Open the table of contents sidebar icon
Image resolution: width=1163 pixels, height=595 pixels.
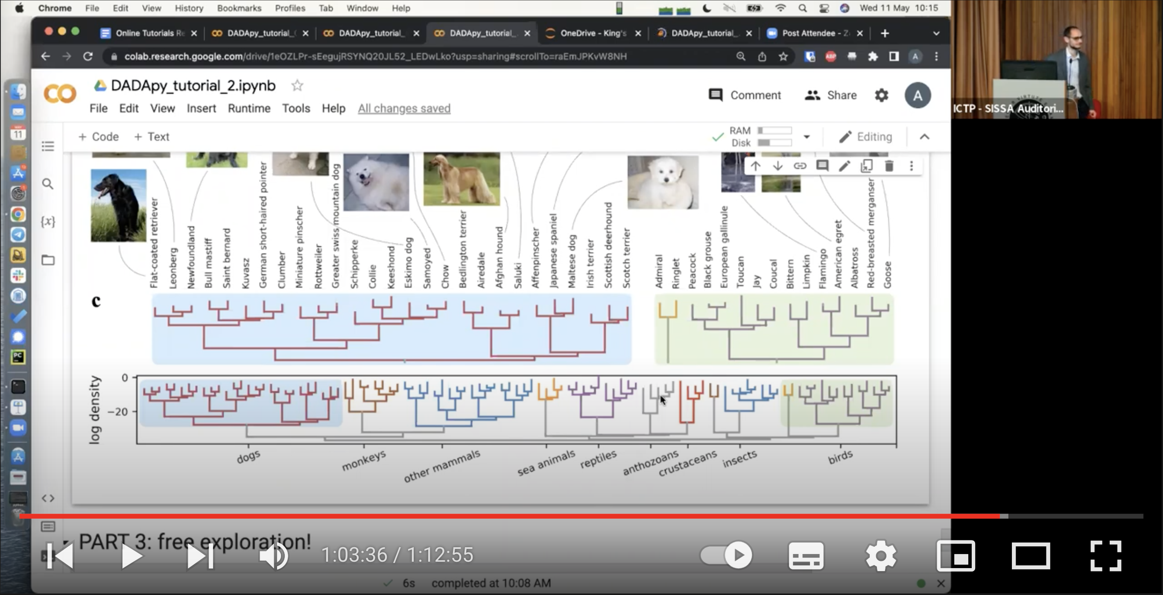(48, 146)
